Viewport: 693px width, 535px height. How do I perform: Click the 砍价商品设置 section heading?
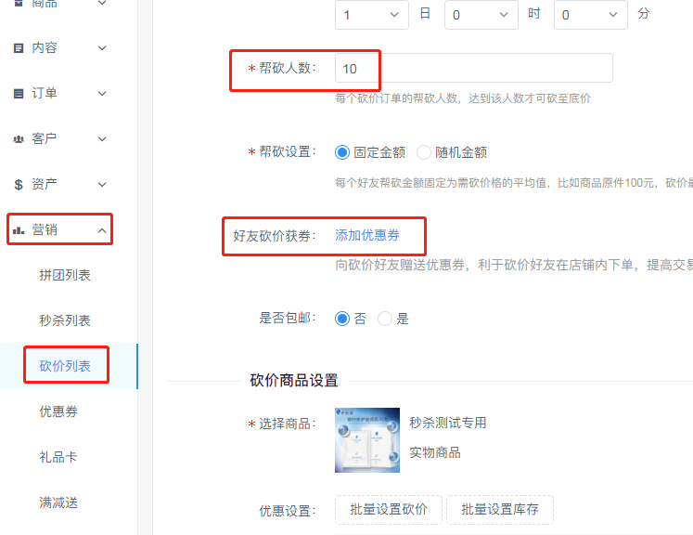click(294, 381)
